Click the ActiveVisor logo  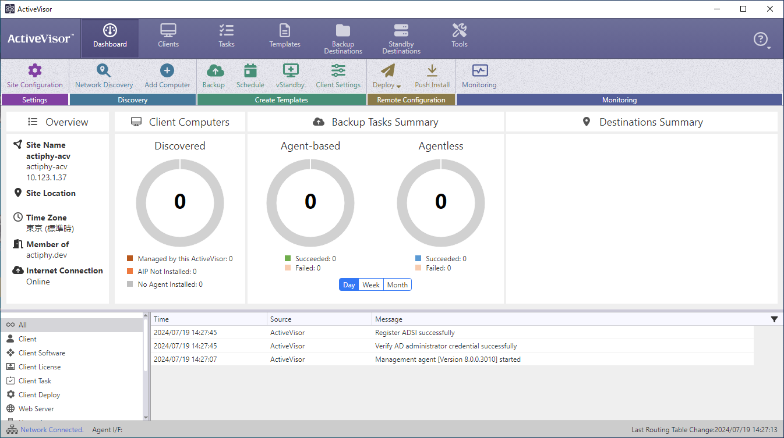(40, 38)
